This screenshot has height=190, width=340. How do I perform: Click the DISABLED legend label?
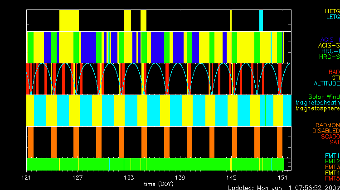click(x=326, y=131)
